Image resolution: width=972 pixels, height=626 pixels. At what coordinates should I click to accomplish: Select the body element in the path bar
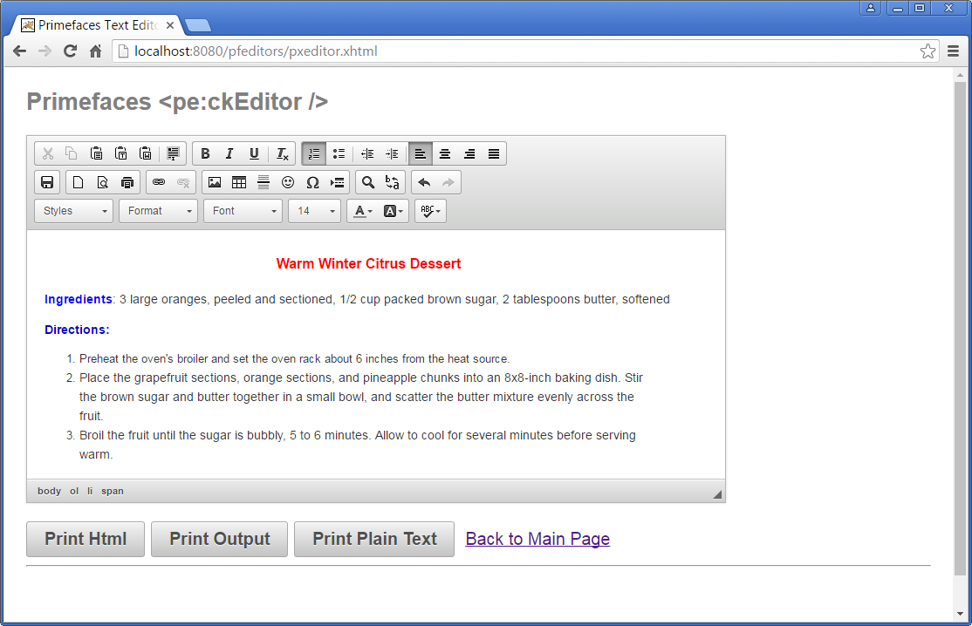(49, 491)
